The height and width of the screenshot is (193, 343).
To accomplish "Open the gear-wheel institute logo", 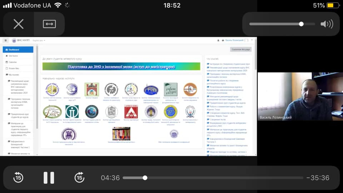I will 111,89.
